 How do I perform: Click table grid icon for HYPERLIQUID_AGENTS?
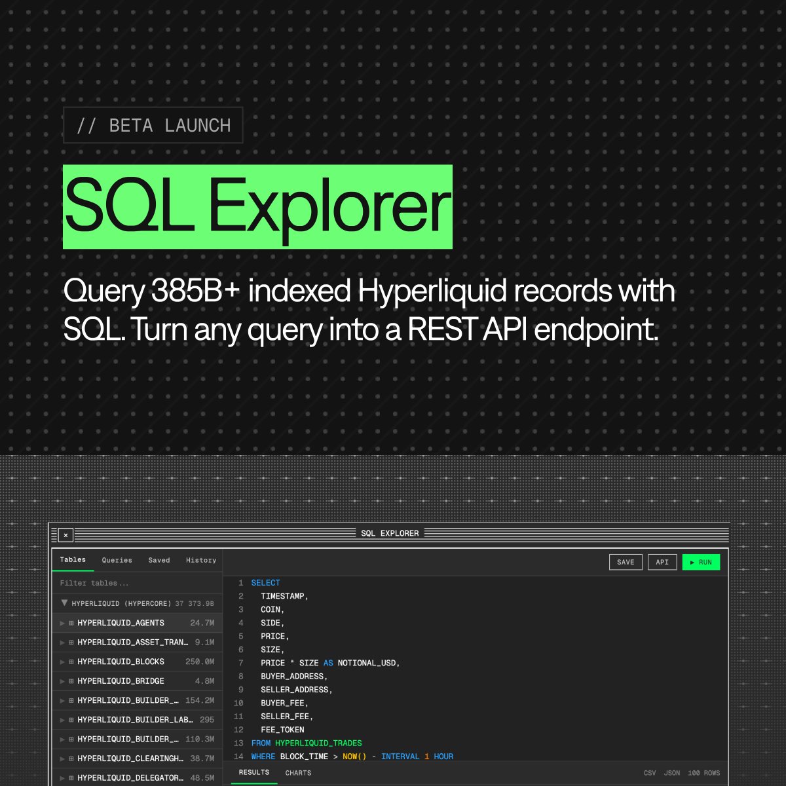point(71,623)
